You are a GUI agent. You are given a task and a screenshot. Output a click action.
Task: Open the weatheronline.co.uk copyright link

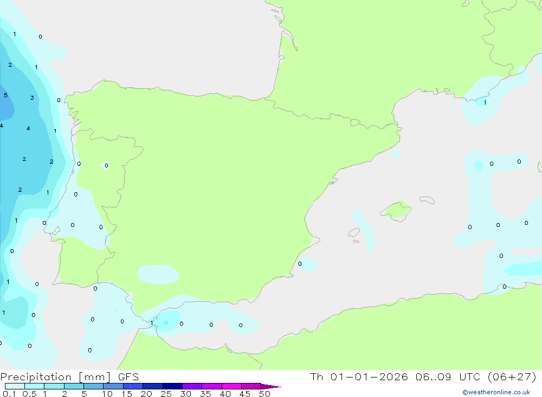pyautogui.click(x=496, y=392)
